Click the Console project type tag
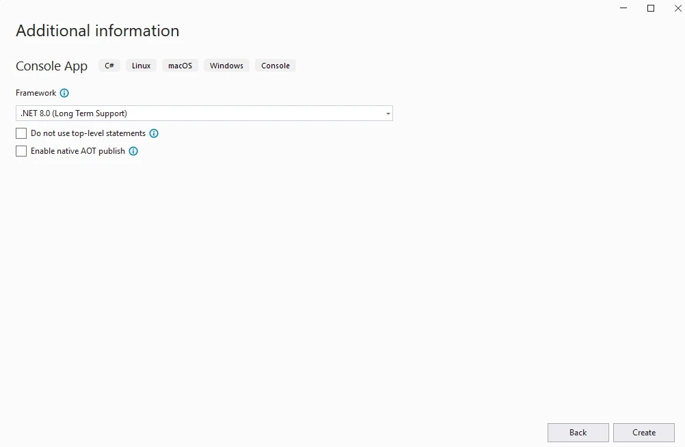 (276, 66)
